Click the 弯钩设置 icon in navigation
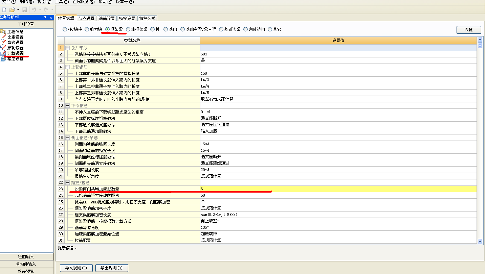485x274 pixels. 3,42
